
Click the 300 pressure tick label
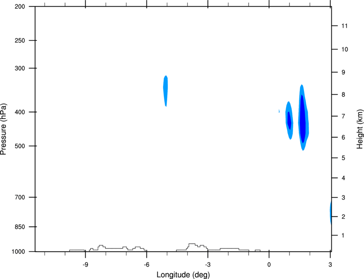pyautogui.click(x=20, y=68)
